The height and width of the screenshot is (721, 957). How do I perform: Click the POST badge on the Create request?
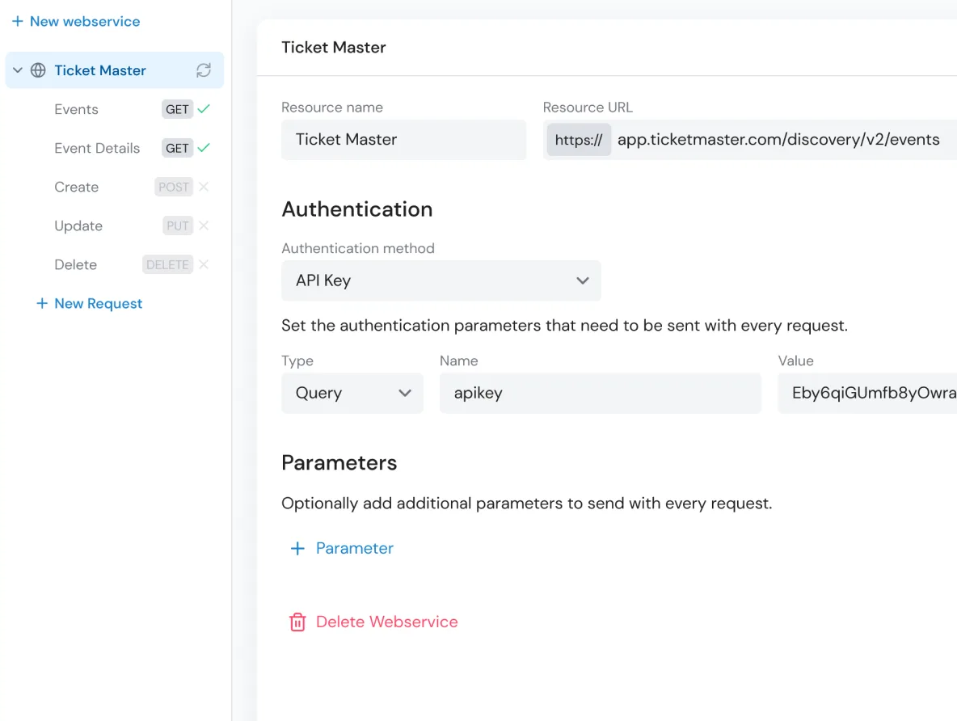click(173, 187)
